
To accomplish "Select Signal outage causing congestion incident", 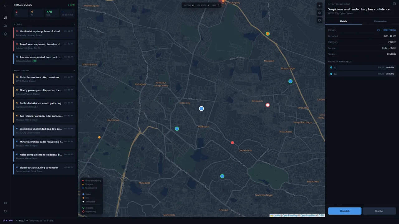I will [44, 169].
